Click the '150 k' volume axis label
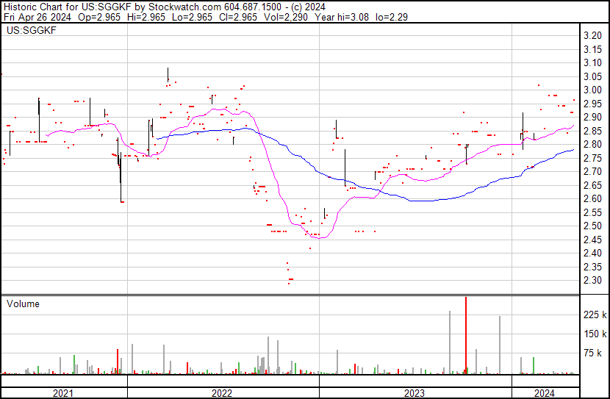Viewport: 610px width, 399px height. (x=595, y=334)
